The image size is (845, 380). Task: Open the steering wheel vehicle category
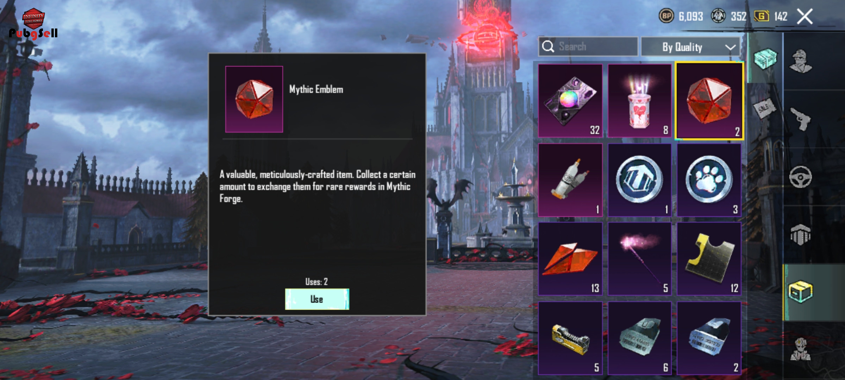800,177
